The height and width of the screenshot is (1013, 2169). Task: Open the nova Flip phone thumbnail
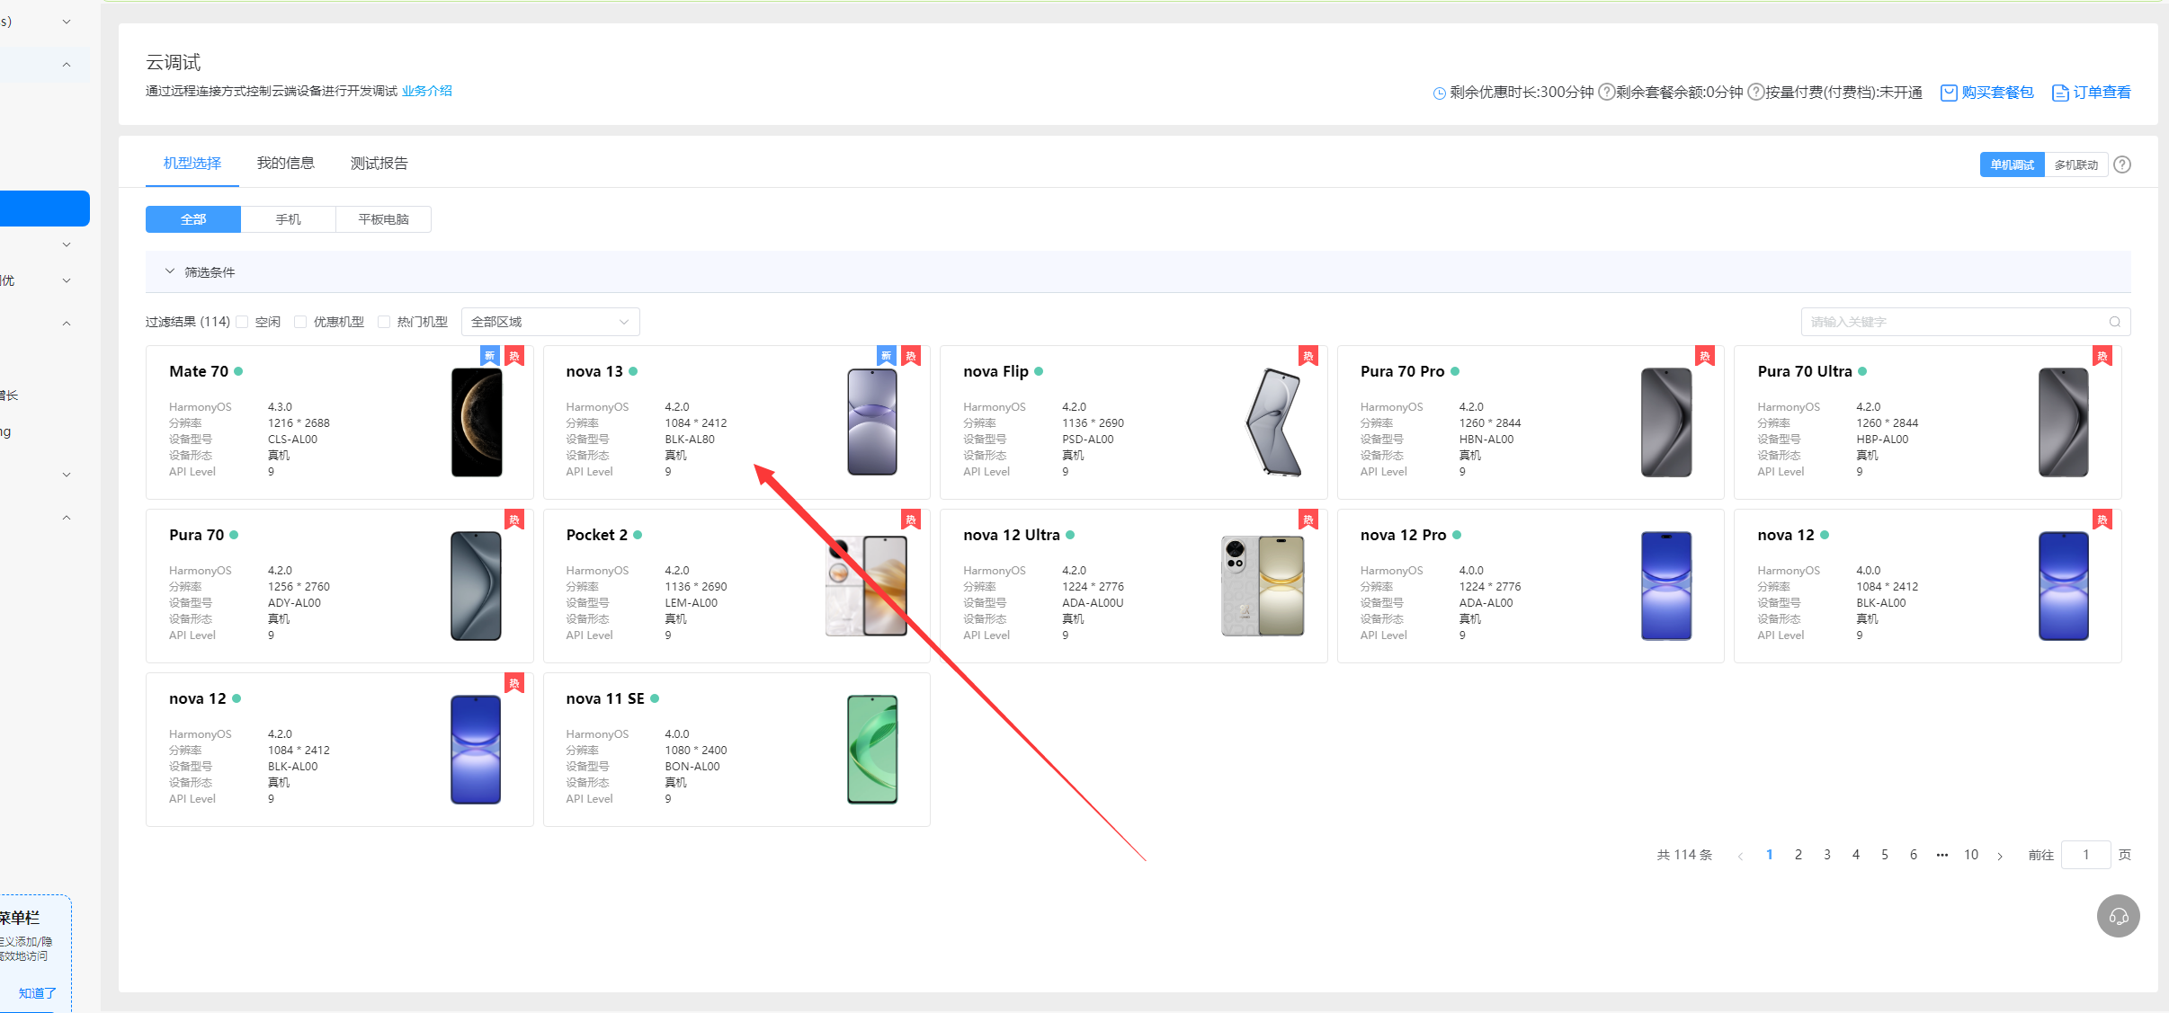[x=1273, y=422]
